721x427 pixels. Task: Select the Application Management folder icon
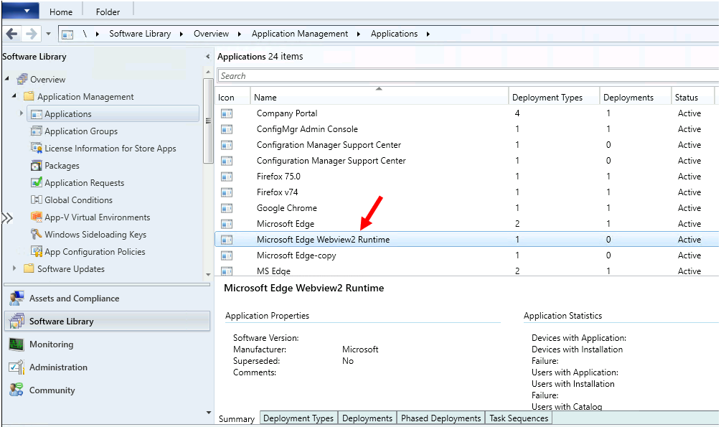coord(29,96)
